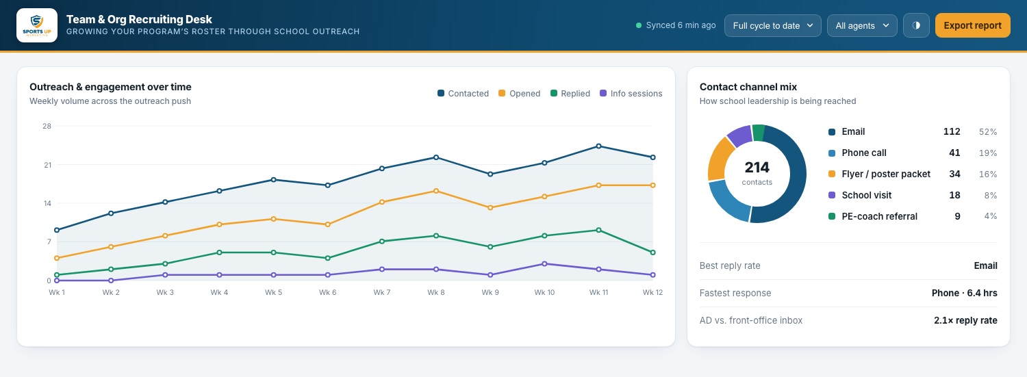
Task: Click the Wk 1 axis label
Action: [x=57, y=293]
